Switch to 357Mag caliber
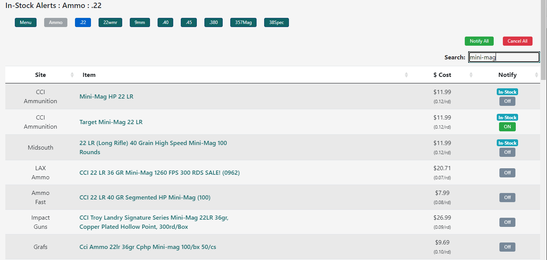 (243, 22)
